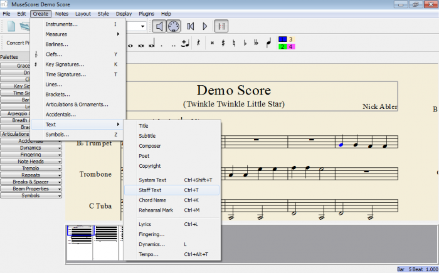Select longa note duration
This screenshot has width=439, height=273.
(152, 43)
